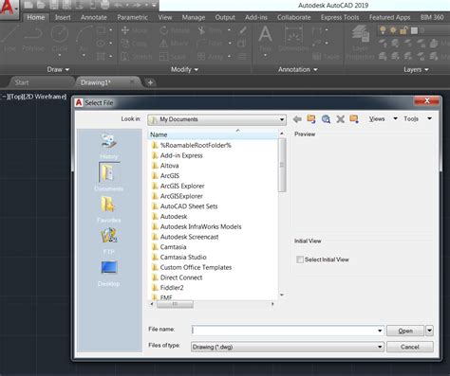Open the Tools menu in dialog

(x=418, y=118)
